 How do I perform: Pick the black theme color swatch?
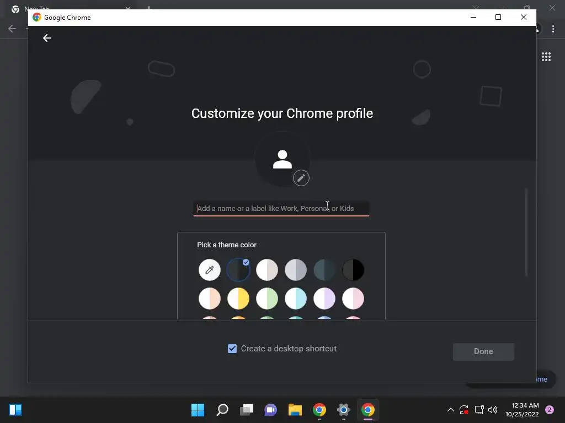coord(353,270)
